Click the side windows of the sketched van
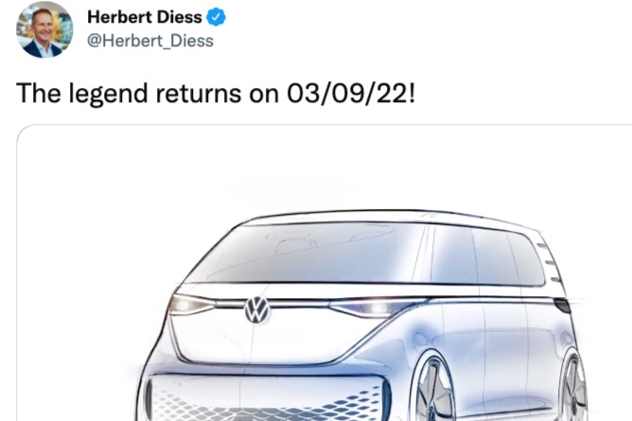Viewport: 632px width, 421px height. click(x=483, y=255)
